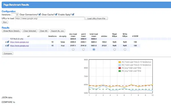This screenshot has width=171, height=108.
Task: Uncheck row A's selection checkbox
Action: (8, 42)
